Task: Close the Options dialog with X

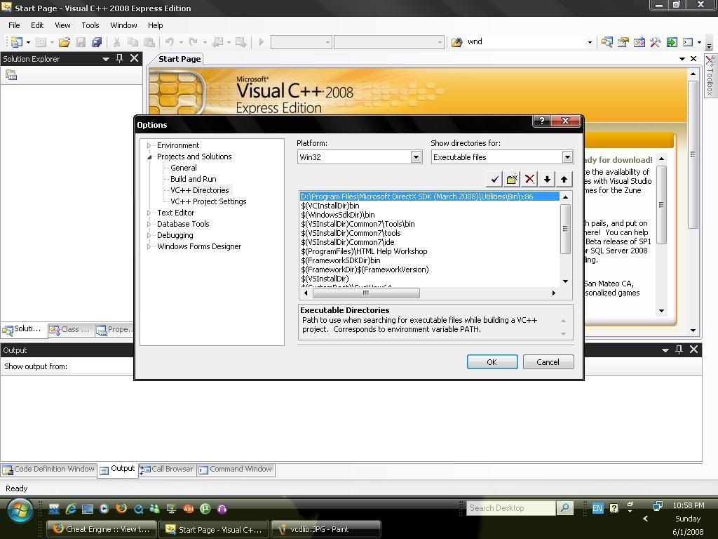Action: 566,121
